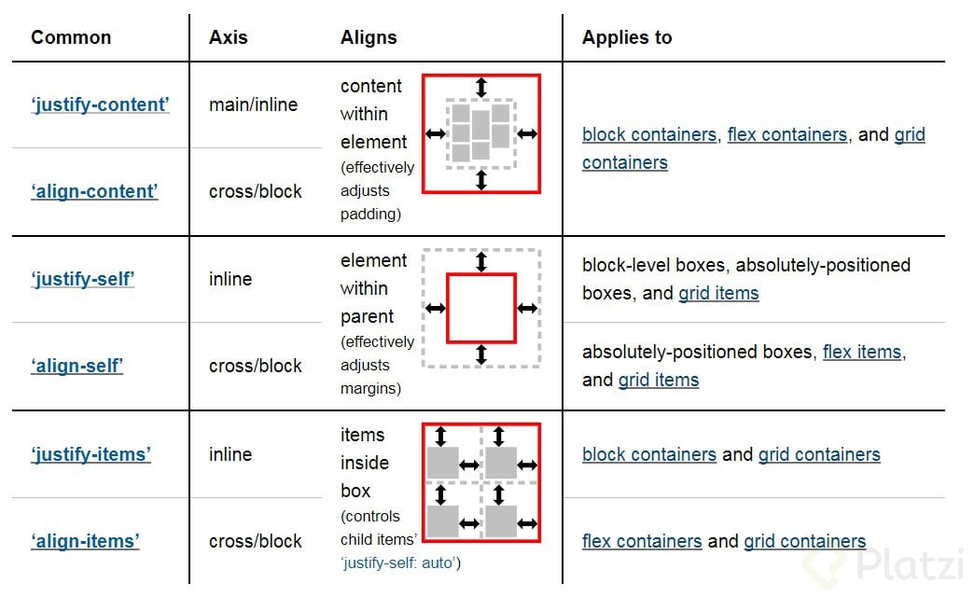The width and height of the screenshot is (974, 597).
Task: Click the 'flex containers' link in first row
Action: (x=787, y=134)
